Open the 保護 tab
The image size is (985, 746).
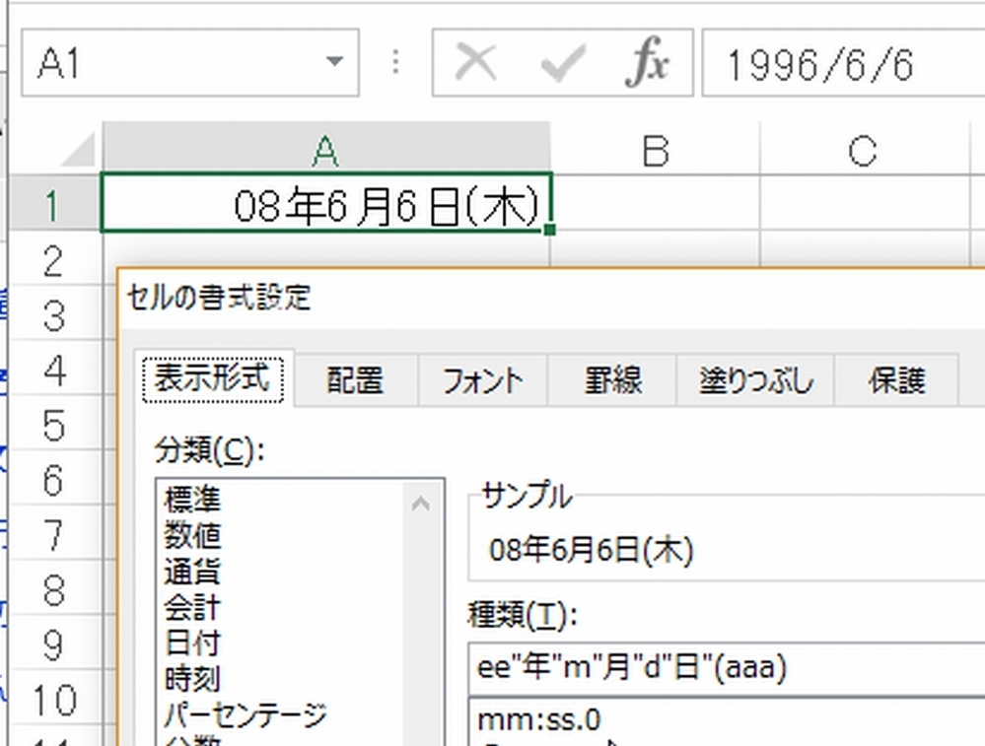(x=895, y=379)
